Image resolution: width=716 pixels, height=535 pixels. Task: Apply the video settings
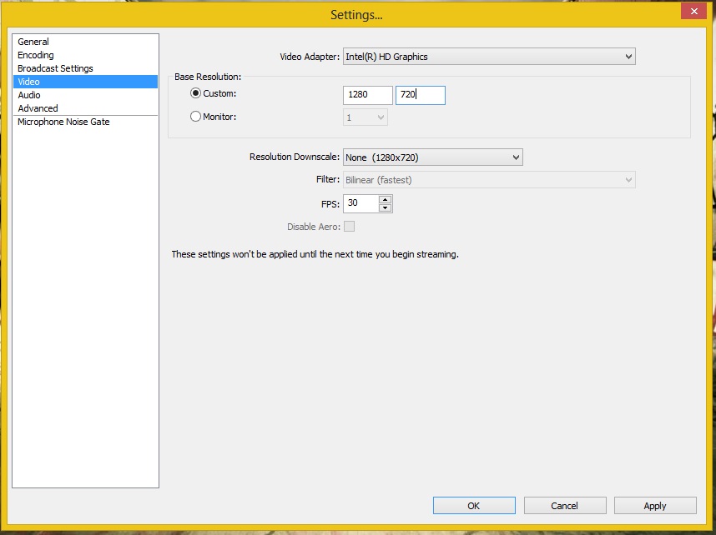point(655,505)
